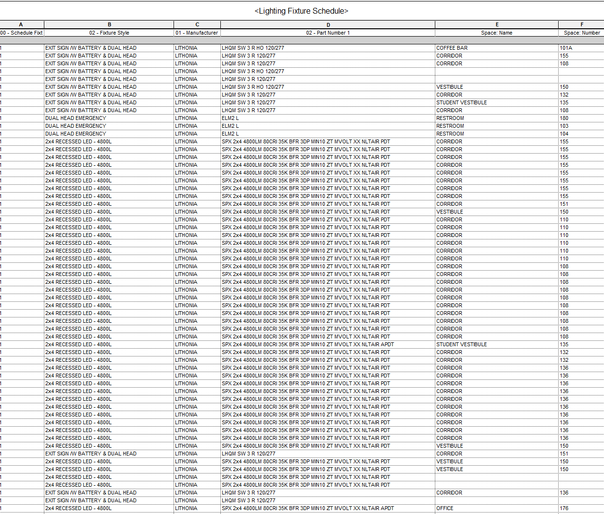Select the first DUAL HEAD EMERGENCY fixture cell
The image size is (604, 514).
(x=76, y=118)
